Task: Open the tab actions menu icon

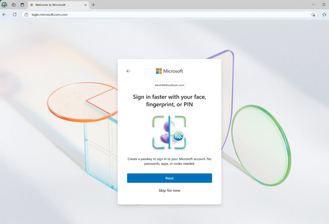Action: pos(22,4)
